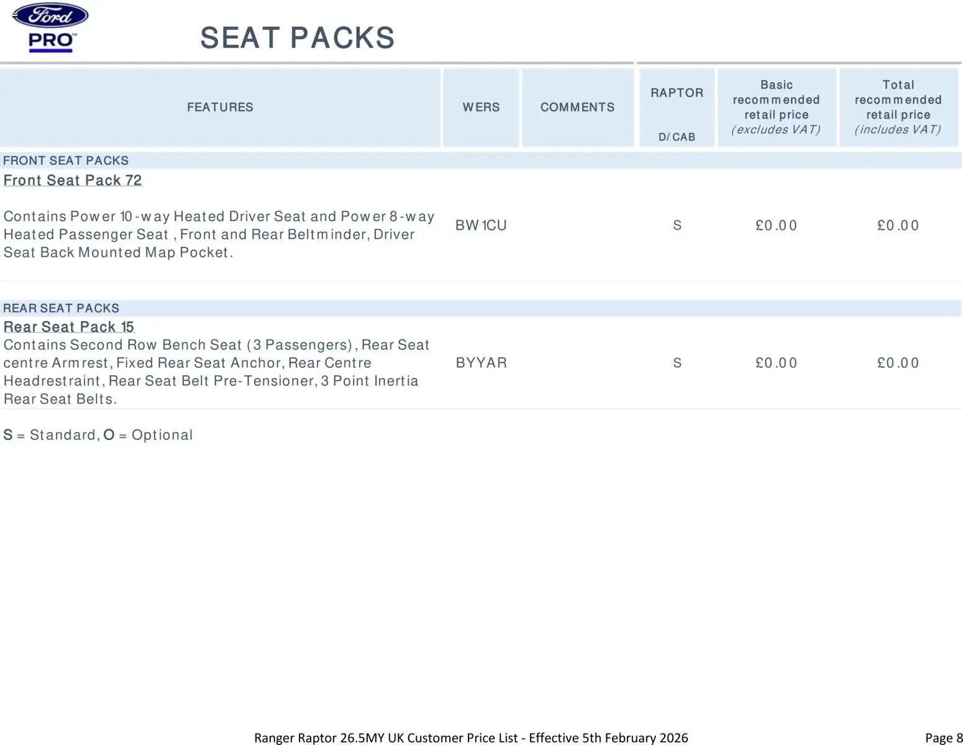This screenshot has width=963, height=745.
Task: Click the Front Seat Pack 72 description text
Action: [217, 234]
